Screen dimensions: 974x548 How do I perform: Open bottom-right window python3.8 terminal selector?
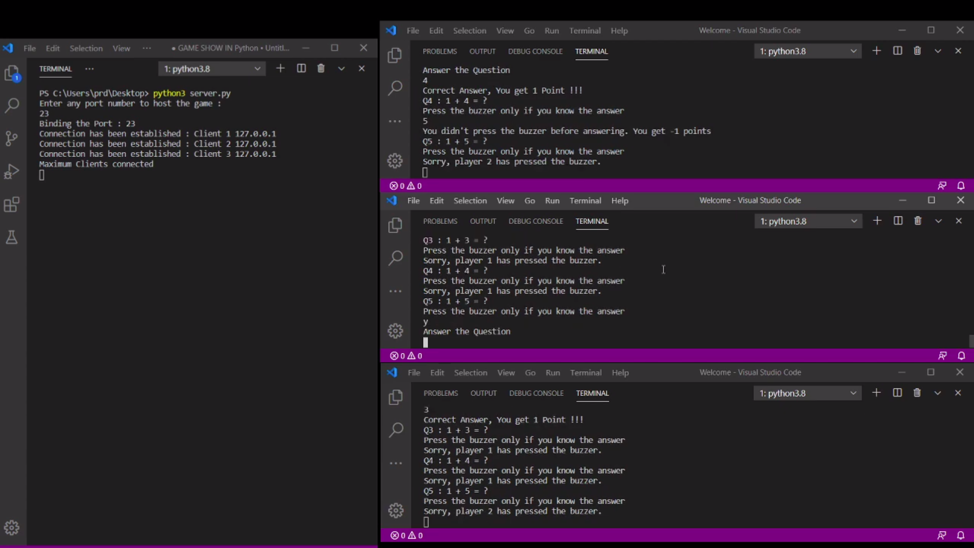pos(808,393)
